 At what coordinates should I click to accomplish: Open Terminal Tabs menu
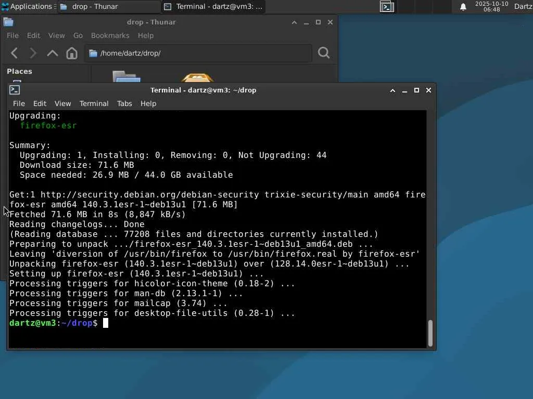click(124, 103)
